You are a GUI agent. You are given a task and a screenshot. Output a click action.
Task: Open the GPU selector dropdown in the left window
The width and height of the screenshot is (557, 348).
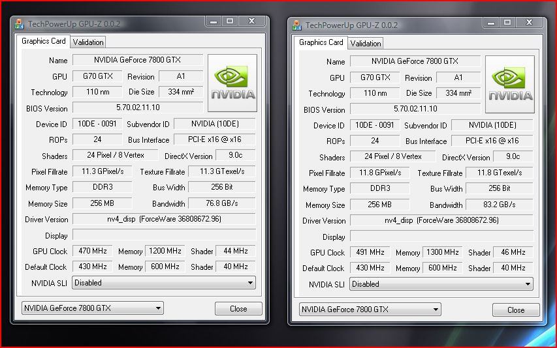point(92,308)
